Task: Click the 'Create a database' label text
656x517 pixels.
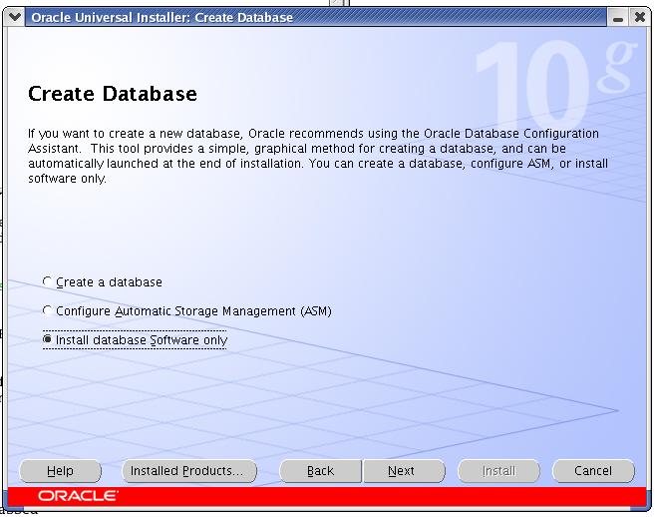Action: point(109,282)
